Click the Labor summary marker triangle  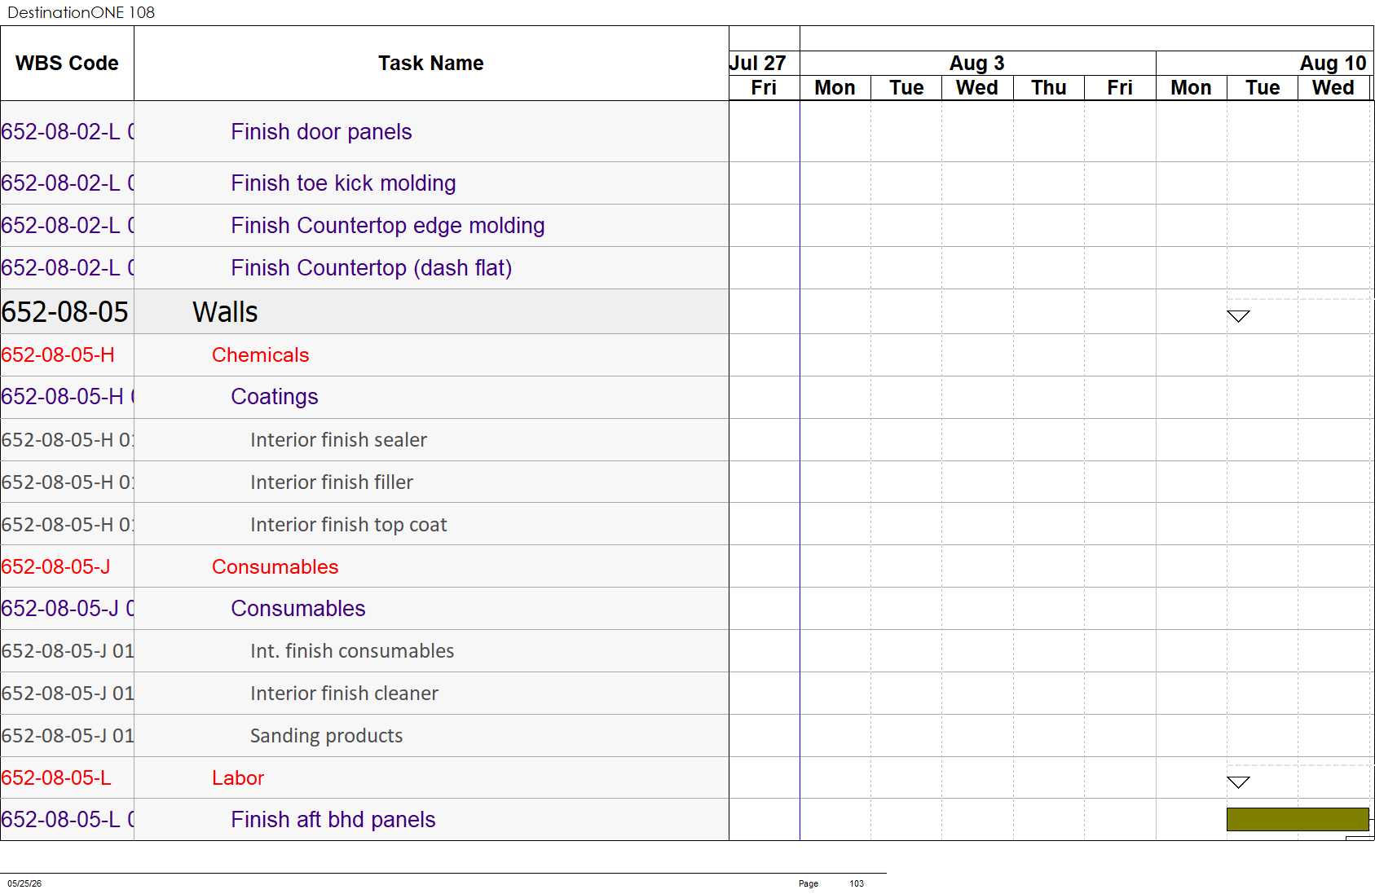pos(1238,782)
